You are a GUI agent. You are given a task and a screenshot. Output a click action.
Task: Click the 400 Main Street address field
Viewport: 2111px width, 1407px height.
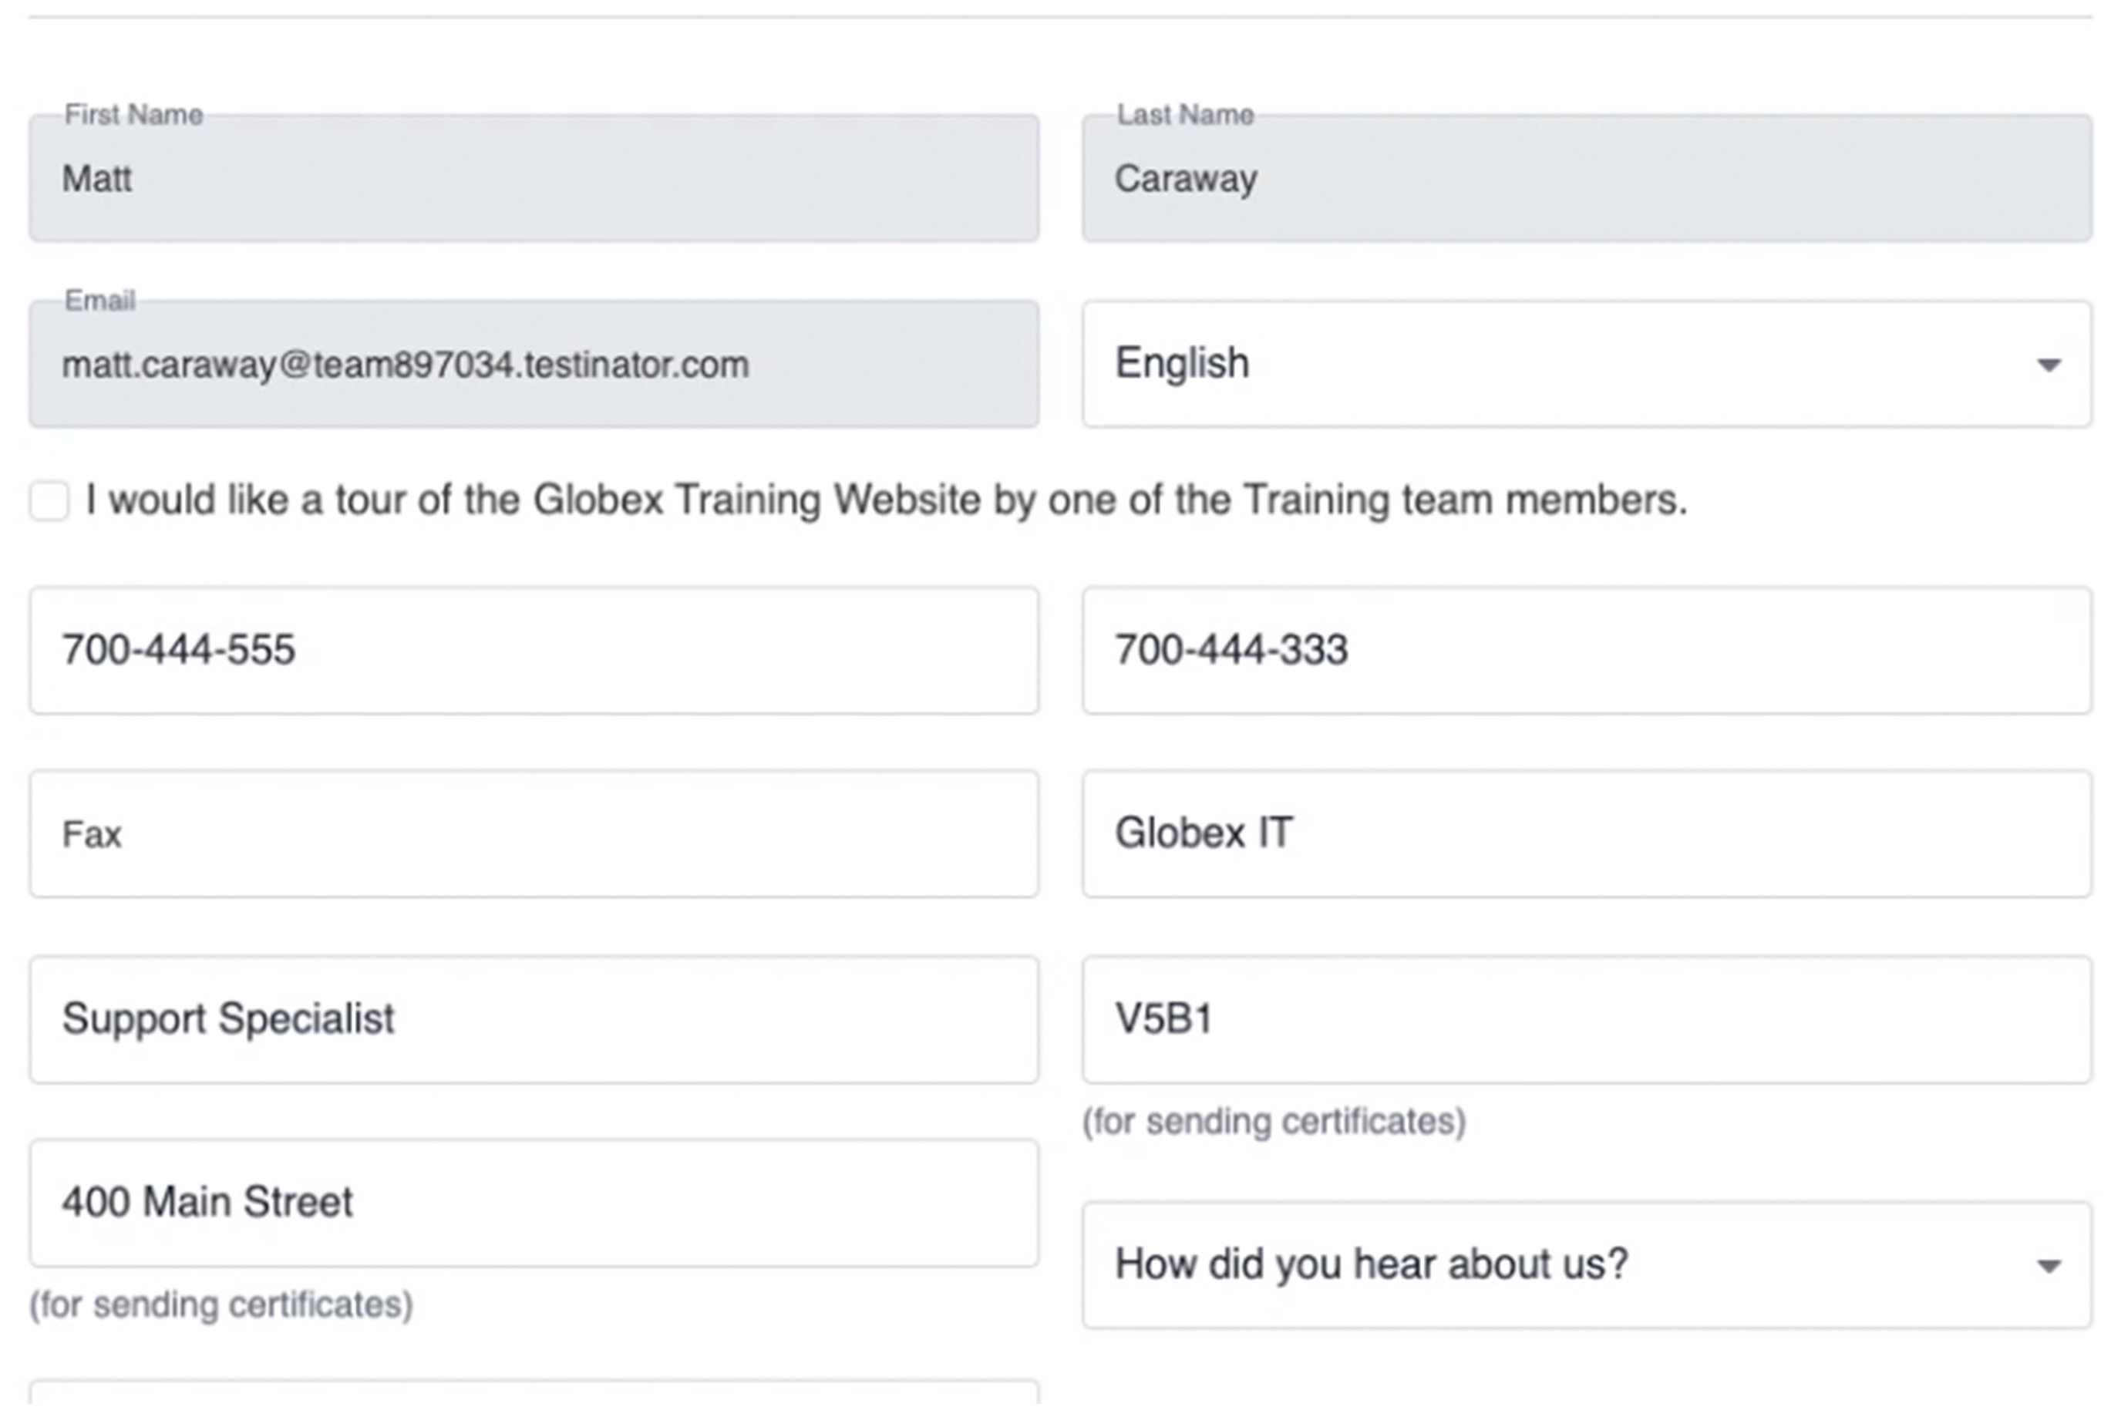[x=534, y=1203]
